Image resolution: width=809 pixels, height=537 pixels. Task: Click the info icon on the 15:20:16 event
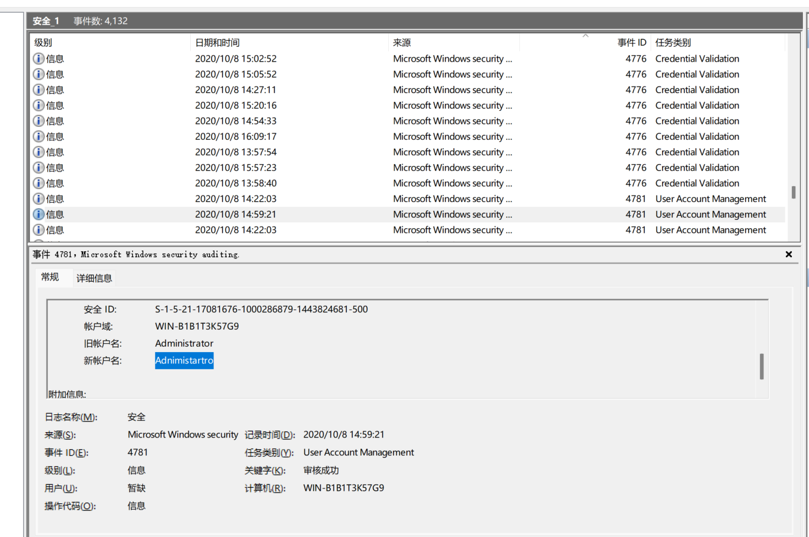click(39, 105)
